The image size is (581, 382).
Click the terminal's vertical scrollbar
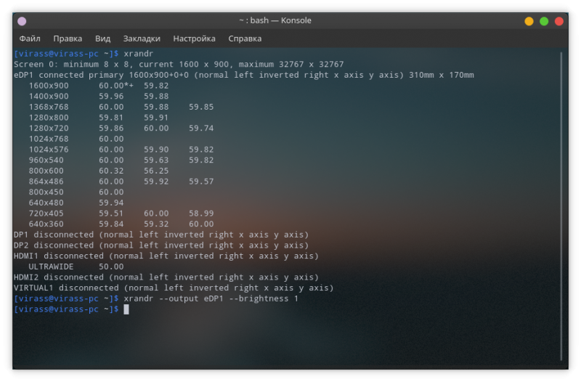click(561, 203)
